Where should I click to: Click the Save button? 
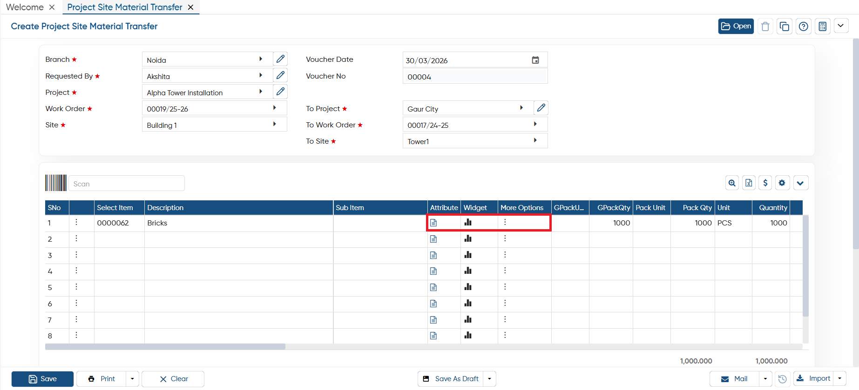(x=42, y=379)
